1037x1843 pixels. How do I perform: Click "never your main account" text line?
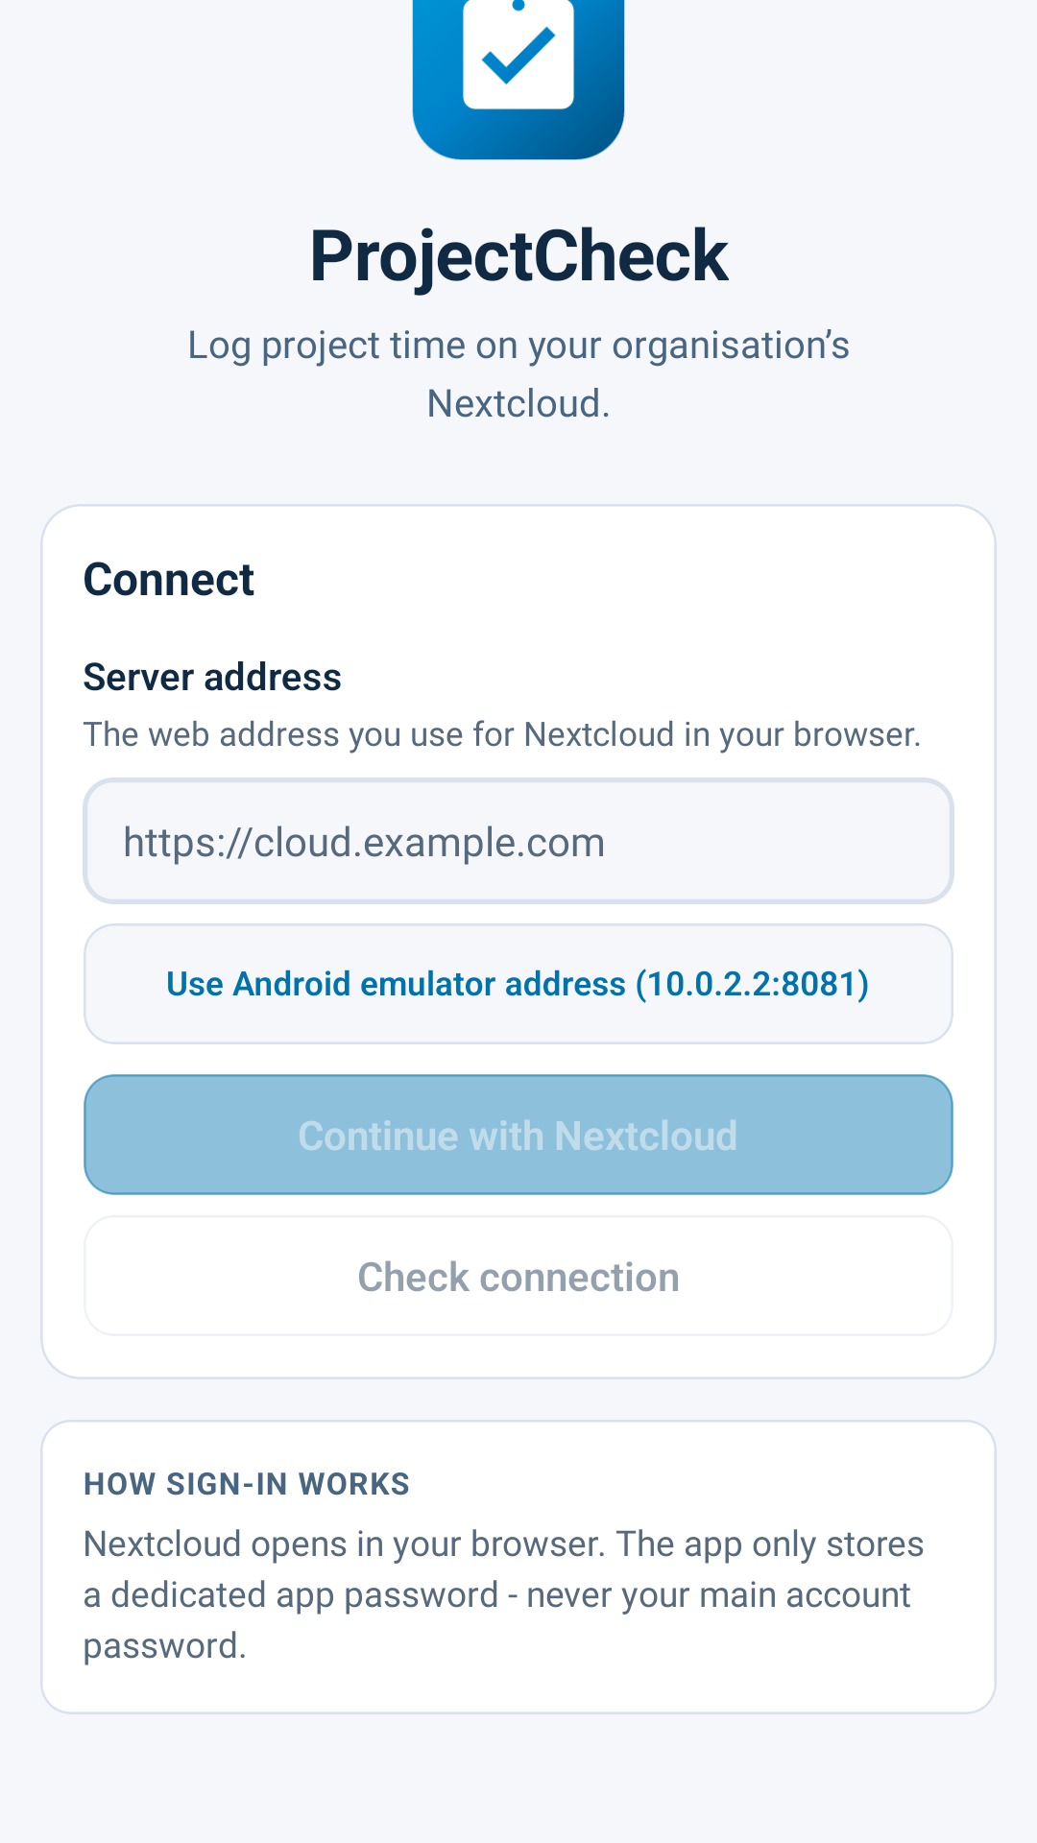tap(718, 1595)
